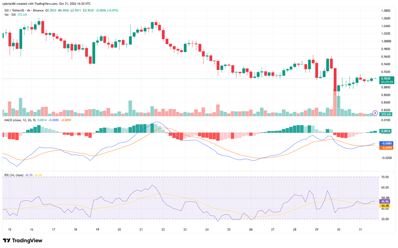Click price axis label '1.0000'

click(x=386, y=41)
